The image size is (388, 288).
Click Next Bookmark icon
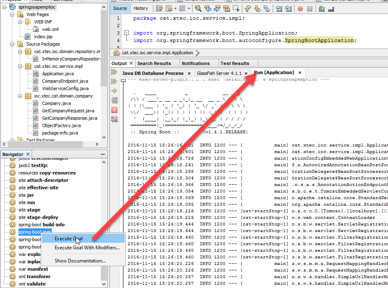pos(257,9)
